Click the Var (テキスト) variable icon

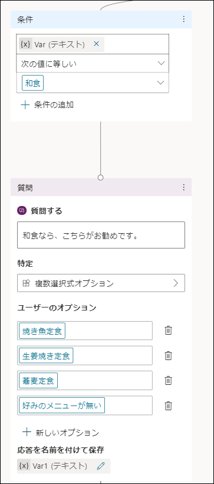click(x=25, y=44)
